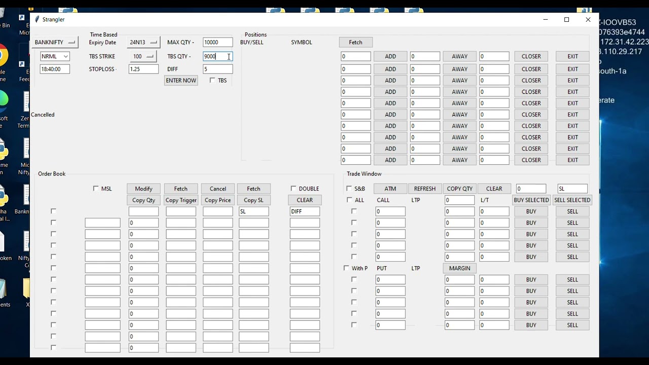Click the CLOSER button in first positions row
Screen dimensions: 649x365
coord(531,56)
